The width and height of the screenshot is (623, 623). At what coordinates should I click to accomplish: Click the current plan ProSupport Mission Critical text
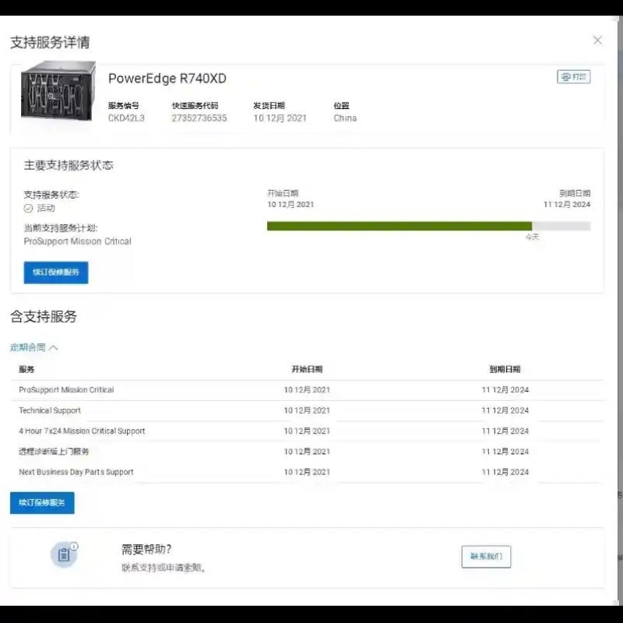click(x=77, y=241)
